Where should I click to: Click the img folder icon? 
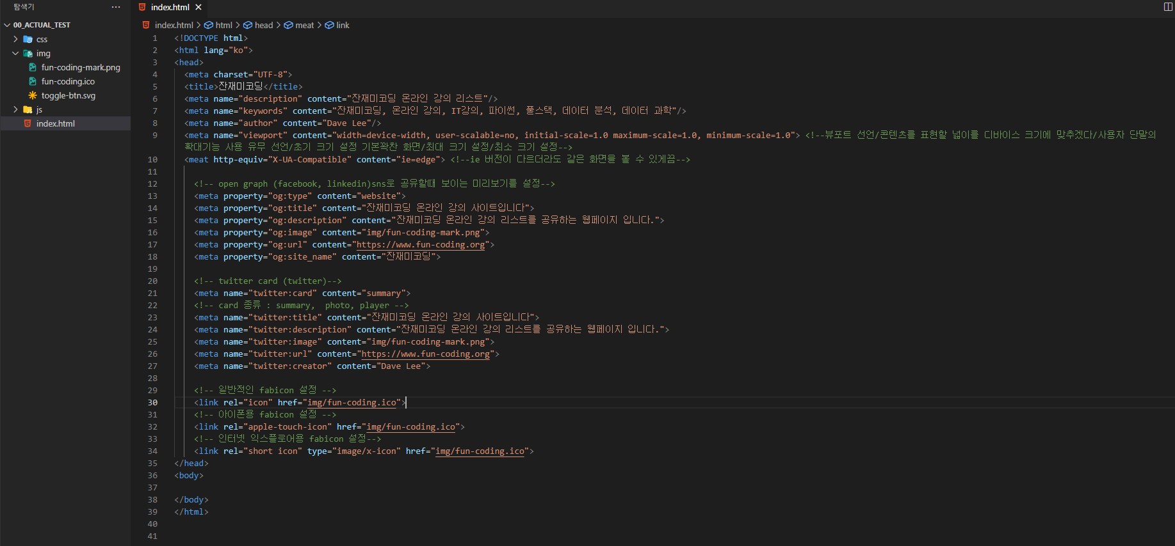pos(28,53)
